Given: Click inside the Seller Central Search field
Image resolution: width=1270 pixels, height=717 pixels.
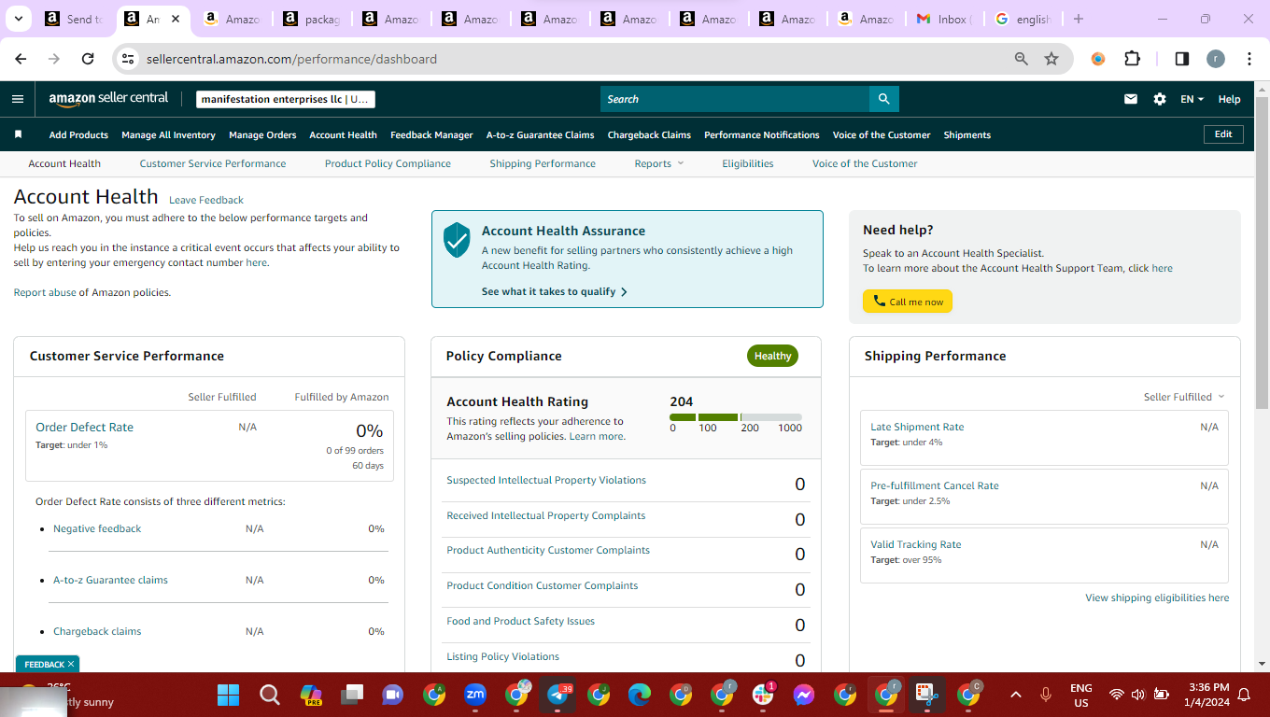Looking at the screenshot, I should [735, 99].
